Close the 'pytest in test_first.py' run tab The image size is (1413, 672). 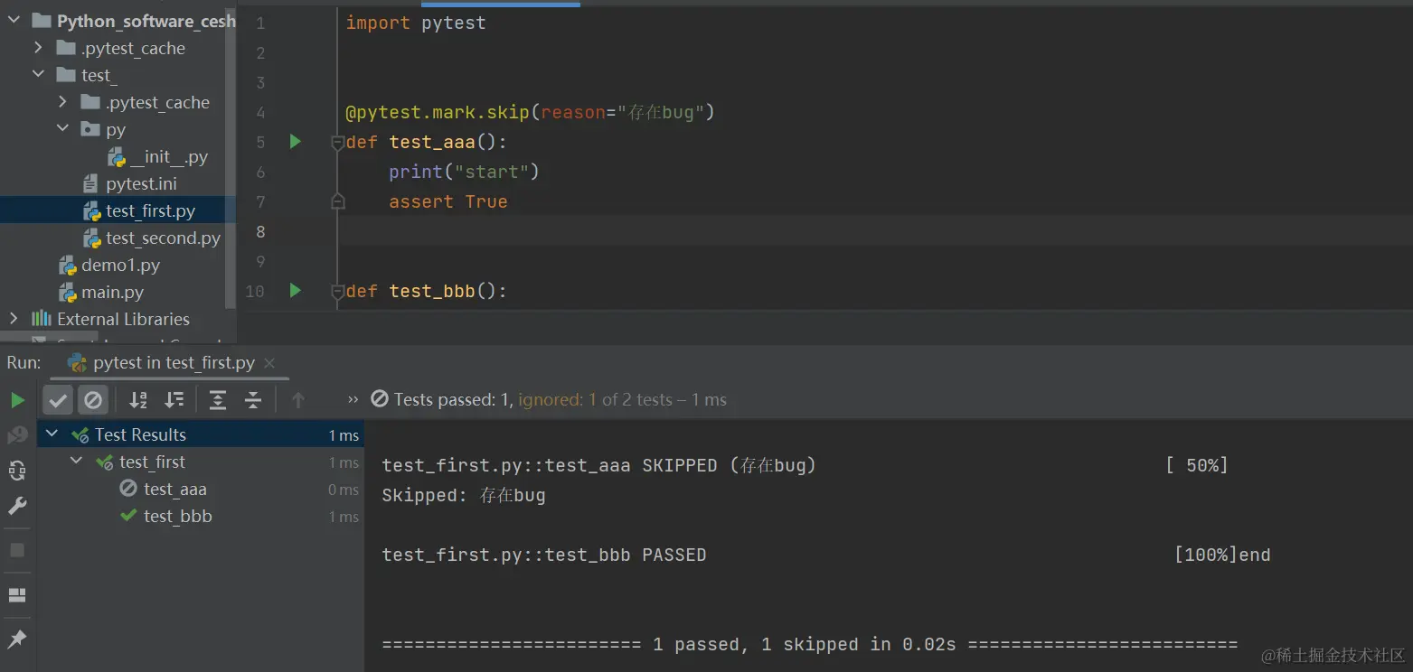[x=269, y=363]
